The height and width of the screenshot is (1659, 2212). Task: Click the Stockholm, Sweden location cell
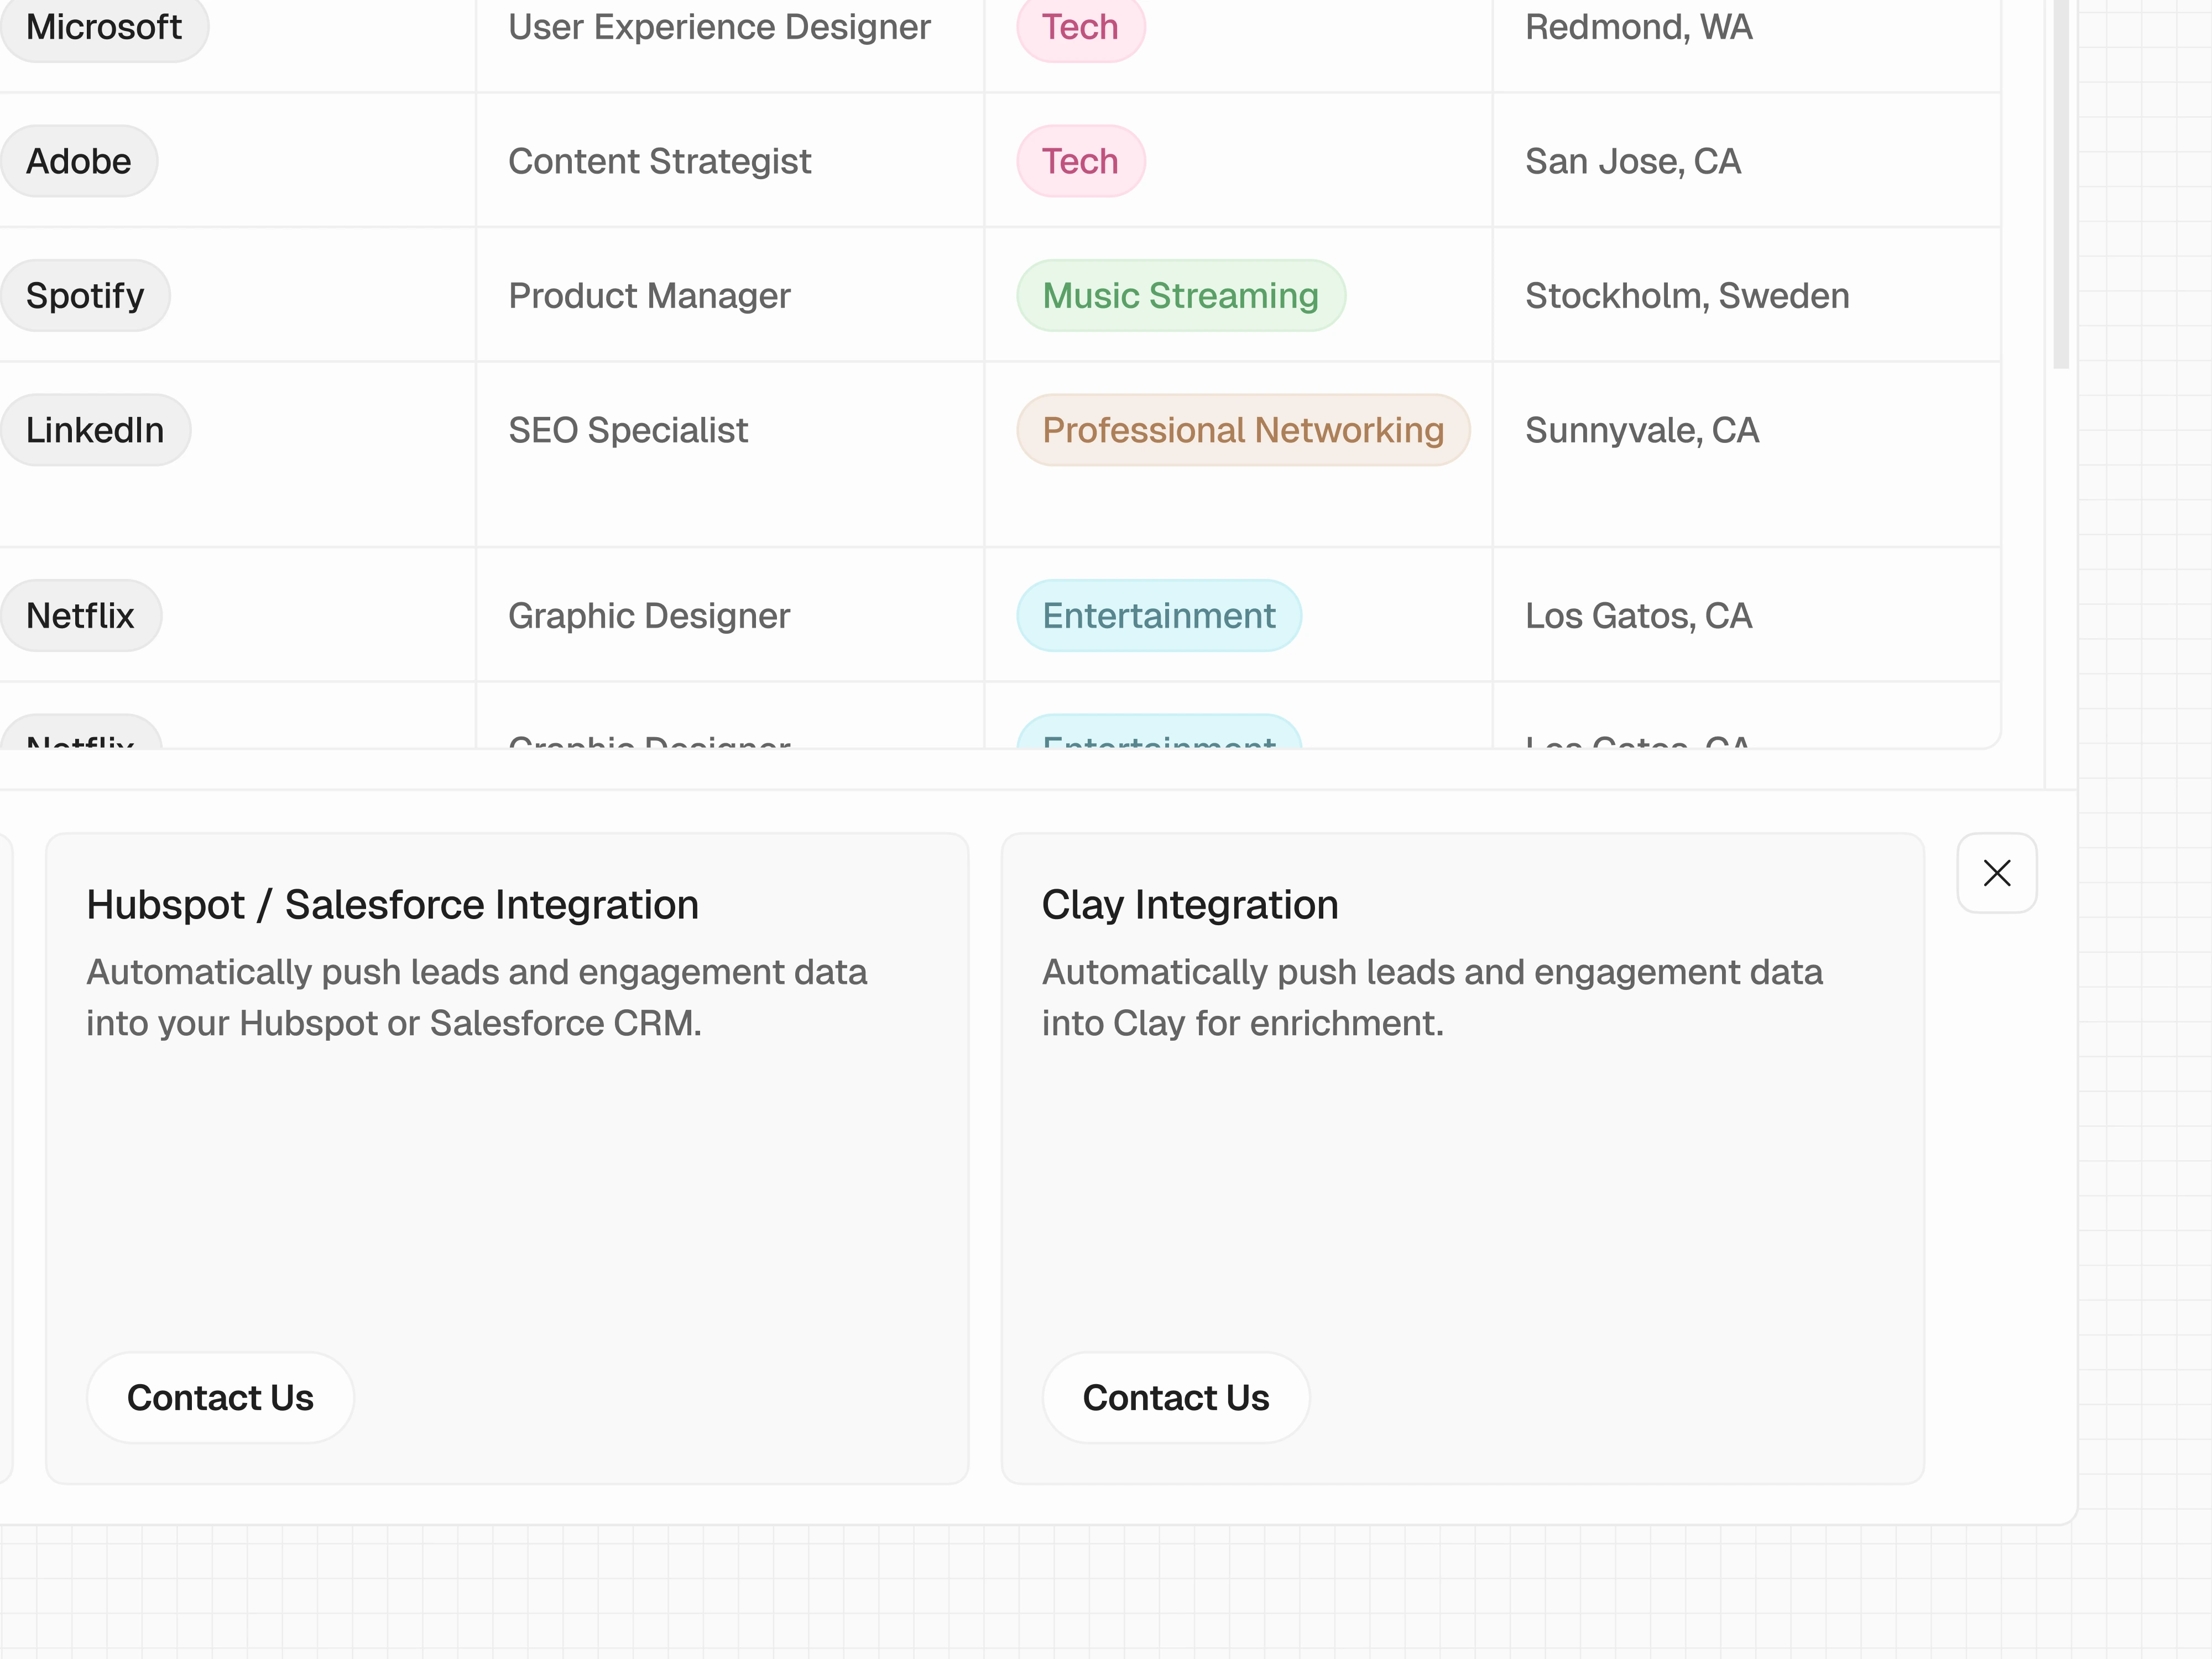[1687, 295]
